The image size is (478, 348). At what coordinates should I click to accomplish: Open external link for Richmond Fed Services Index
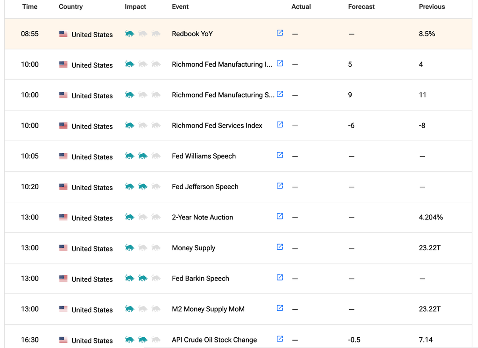(280, 125)
